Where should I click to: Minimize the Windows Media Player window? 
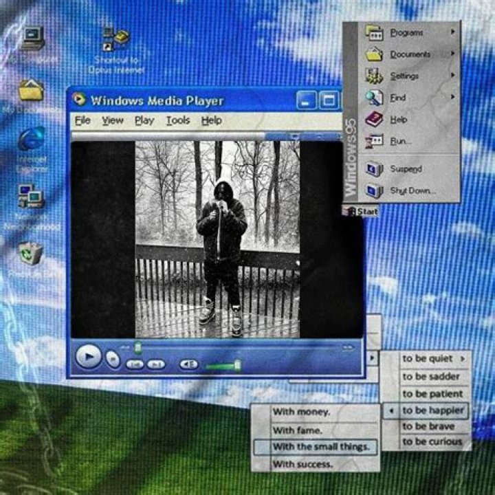click(305, 100)
